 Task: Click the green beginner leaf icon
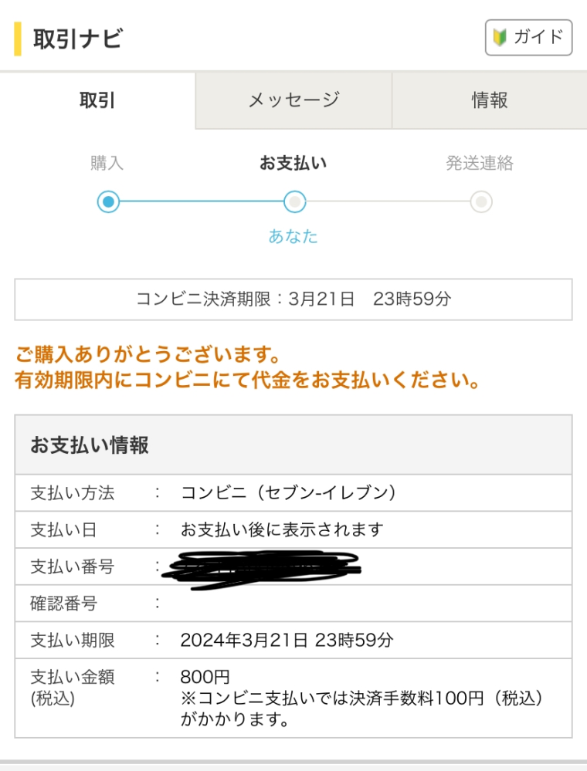click(500, 37)
